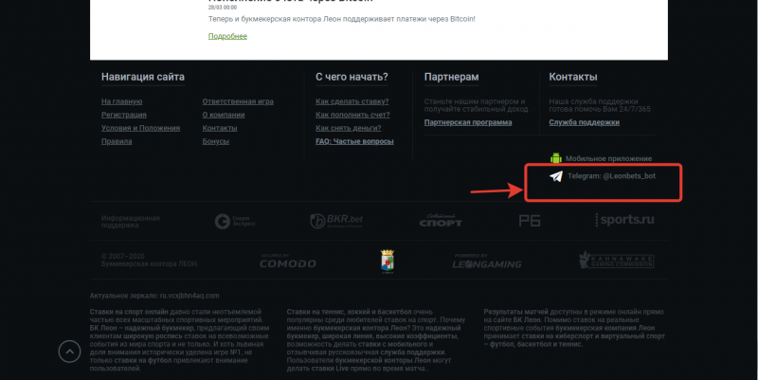Open the Sport Express partner logo
The image size is (758, 380).
tap(235, 221)
